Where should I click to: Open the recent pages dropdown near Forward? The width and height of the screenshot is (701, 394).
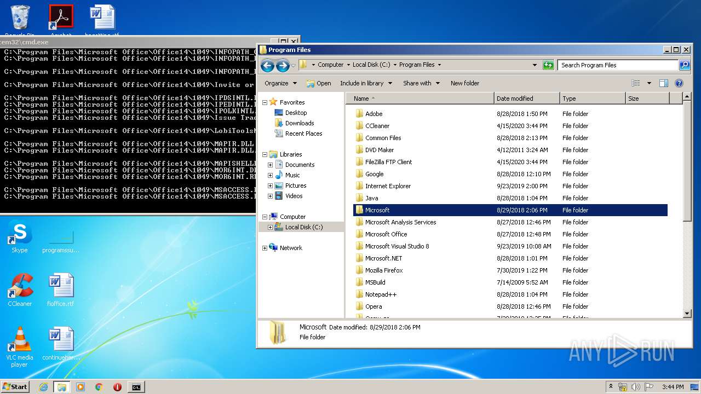294,66
